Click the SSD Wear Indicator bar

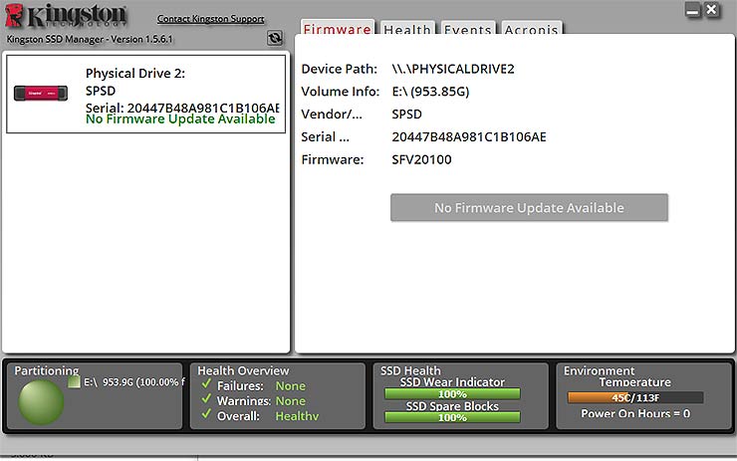(452, 394)
